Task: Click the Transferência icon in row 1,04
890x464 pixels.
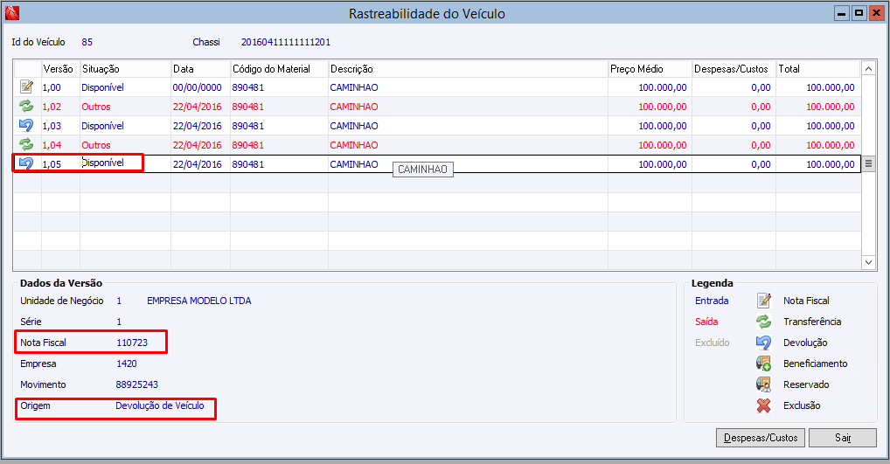Action: click(x=26, y=145)
